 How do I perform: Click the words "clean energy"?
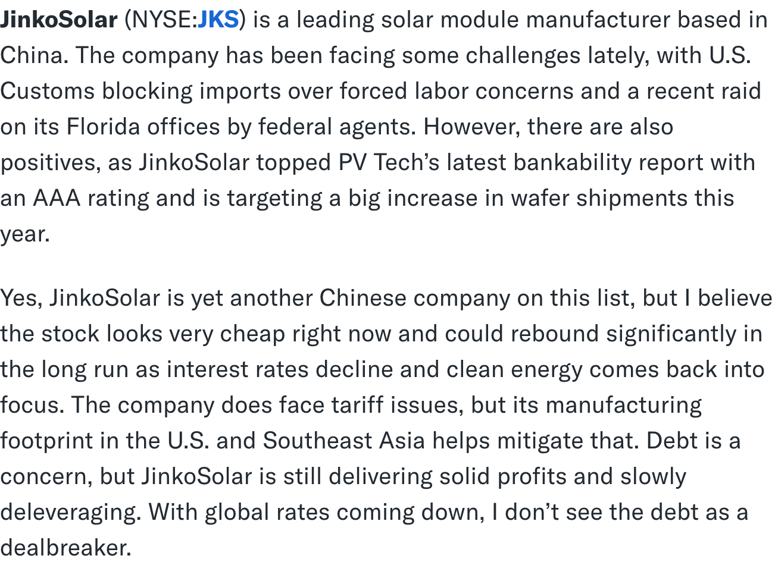[x=514, y=370]
